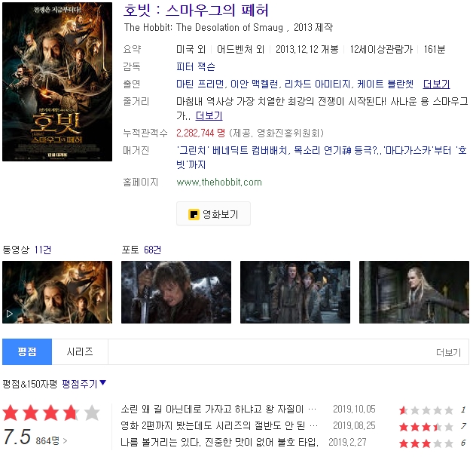Open actor 마틴 프리먼 link
Screen dimensions: 473x457
coord(201,84)
